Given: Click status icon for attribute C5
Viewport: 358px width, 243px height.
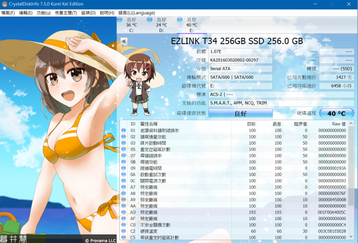Looking at the screenshot, I should pyautogui.click(x=123, y=238).
